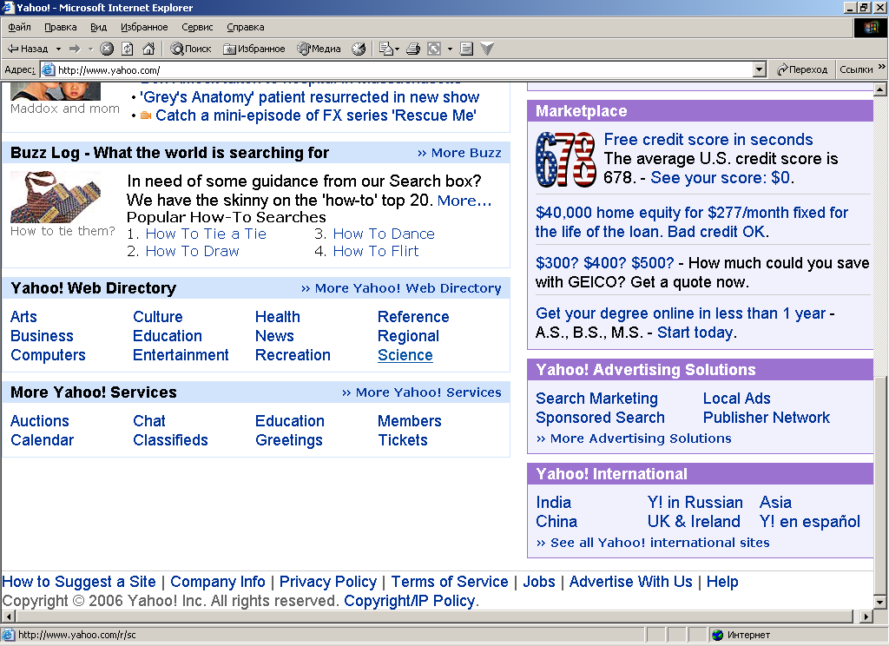
Task: Click the Refresh page toolbar icon
Action: point(128,49)
